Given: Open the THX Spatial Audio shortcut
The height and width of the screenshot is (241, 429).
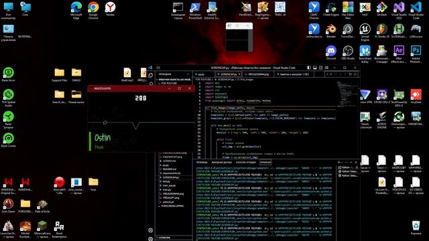Looking at the screenshot, I should tap(8, 98).
